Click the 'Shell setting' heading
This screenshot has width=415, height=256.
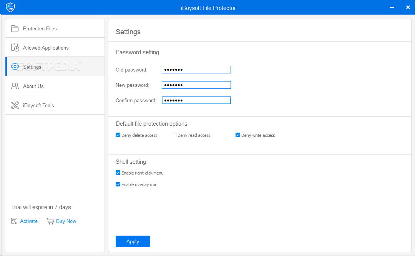pos(131,162)
